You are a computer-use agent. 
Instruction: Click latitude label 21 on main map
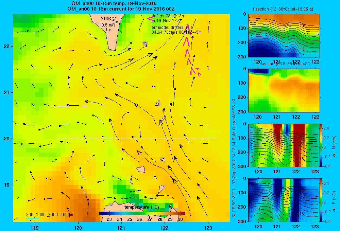(x=7, y=92)
